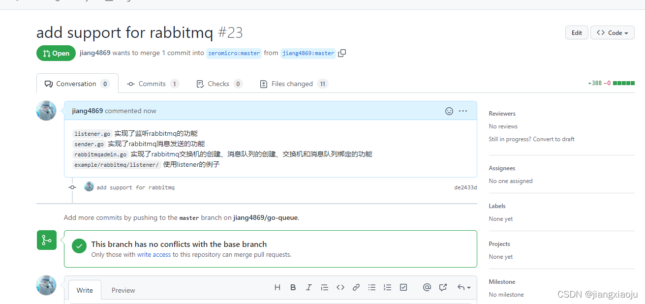This screenshot has height=304, width=645.
Task: Apply italic formatting in comment editor
Action: [x=308, y=288]
